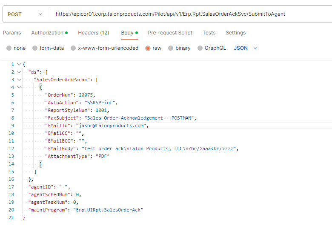Select the Body tab

pyautogui.click(x=129, y=33)
